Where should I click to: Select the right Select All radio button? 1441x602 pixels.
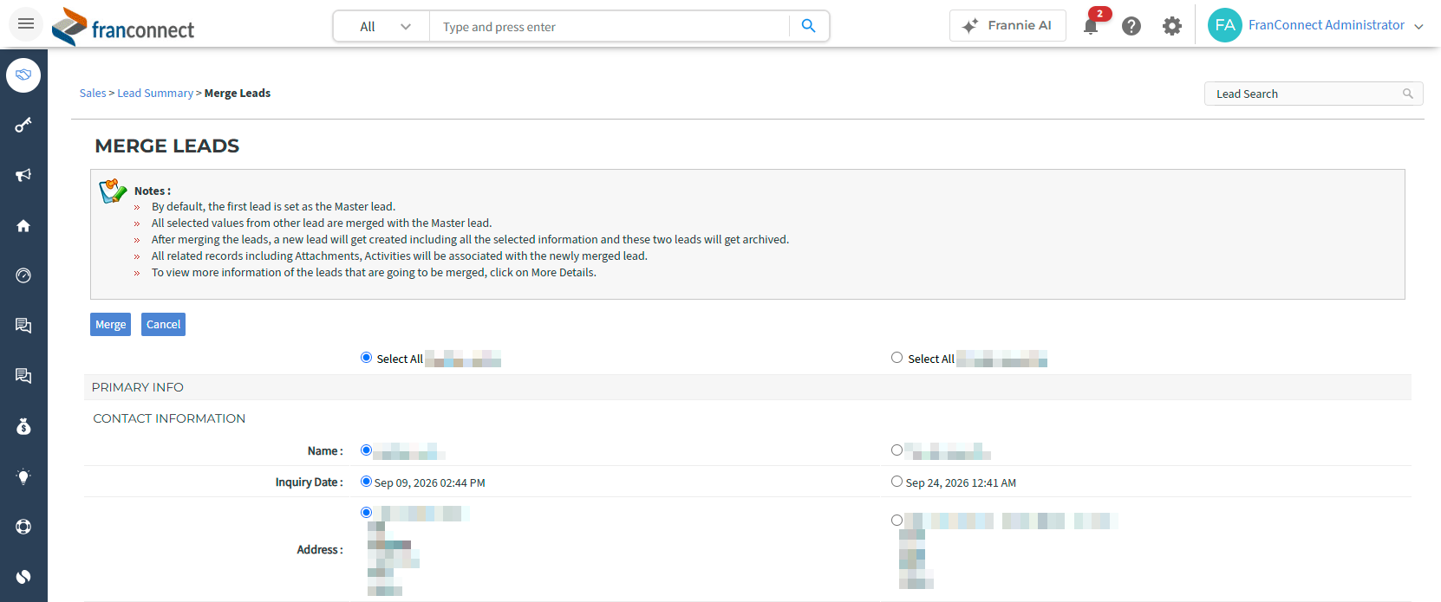tap(897, 358)
